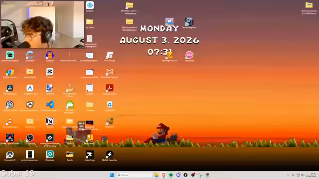Open the Notion desktop shortcut

coord(50,121)
